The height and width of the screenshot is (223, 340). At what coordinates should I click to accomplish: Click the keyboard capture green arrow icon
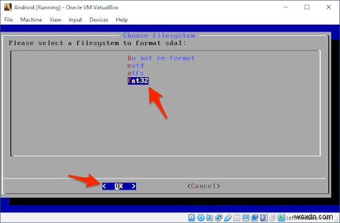tap(281, 217)
